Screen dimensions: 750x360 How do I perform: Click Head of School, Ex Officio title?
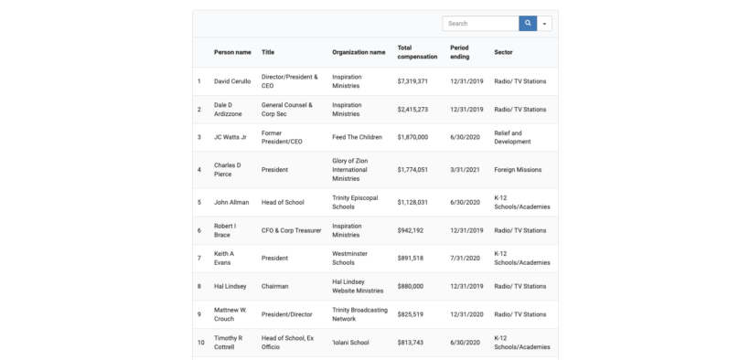tap(287, 343)
